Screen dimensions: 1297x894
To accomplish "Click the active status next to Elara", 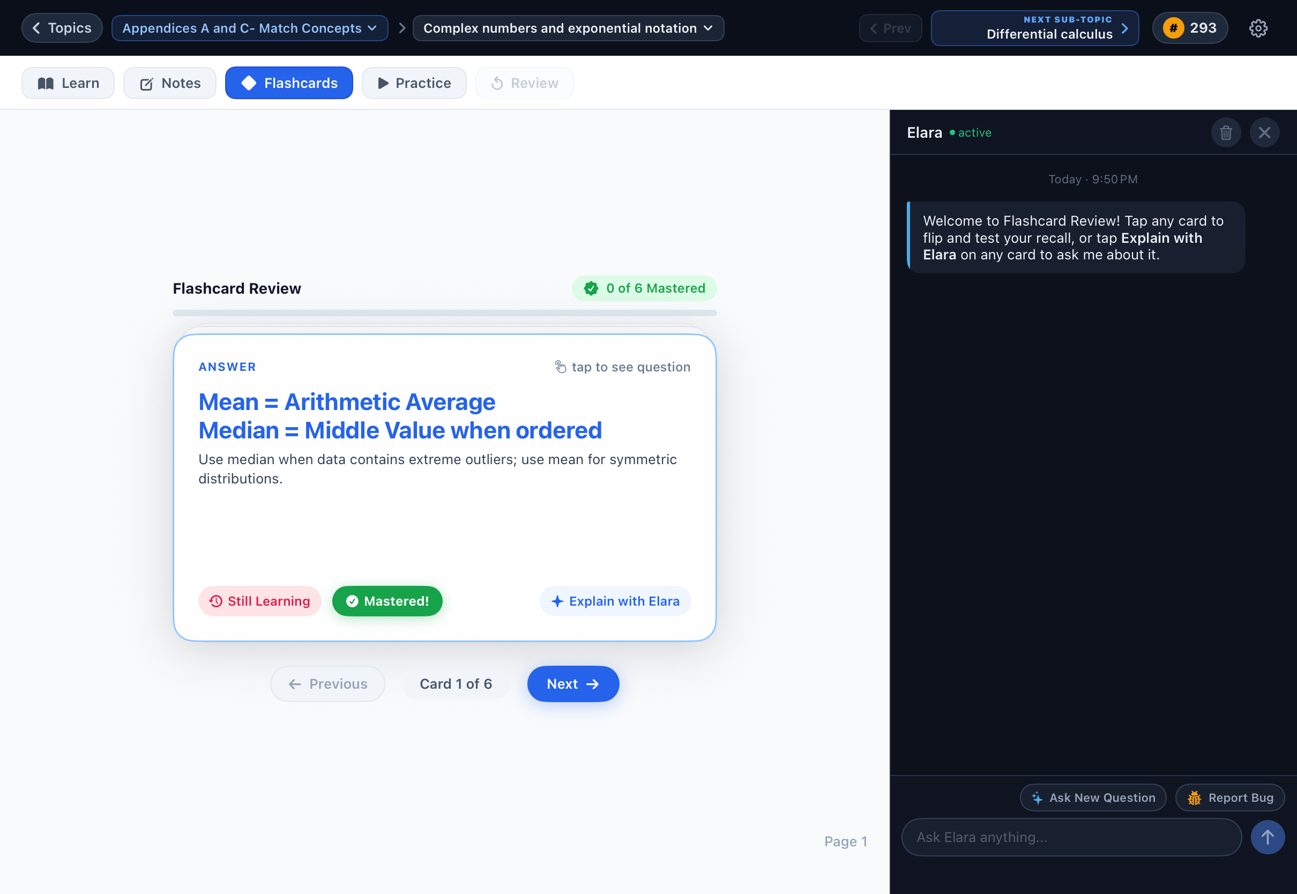I will [x=971, y=133].
